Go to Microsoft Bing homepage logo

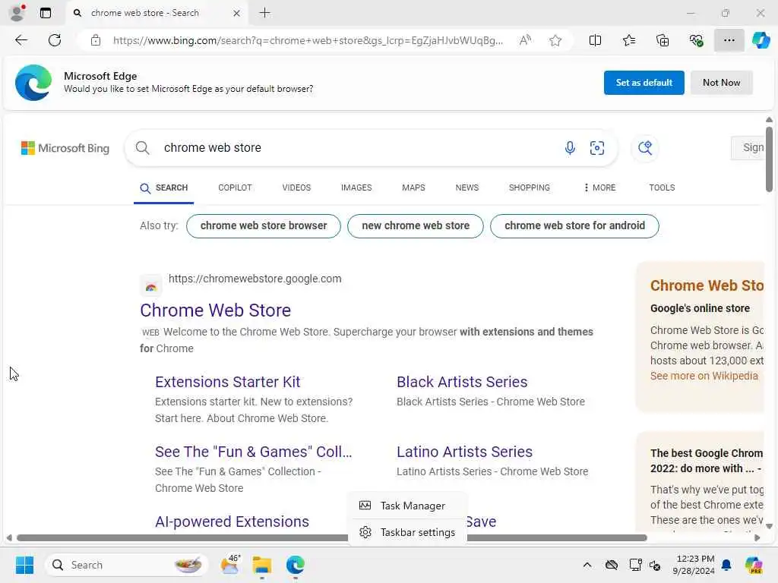click(x=65, y=148)
